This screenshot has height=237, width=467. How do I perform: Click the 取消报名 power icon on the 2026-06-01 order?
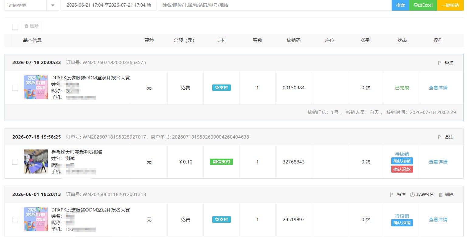pyautogui.click(x=412, y=194)
